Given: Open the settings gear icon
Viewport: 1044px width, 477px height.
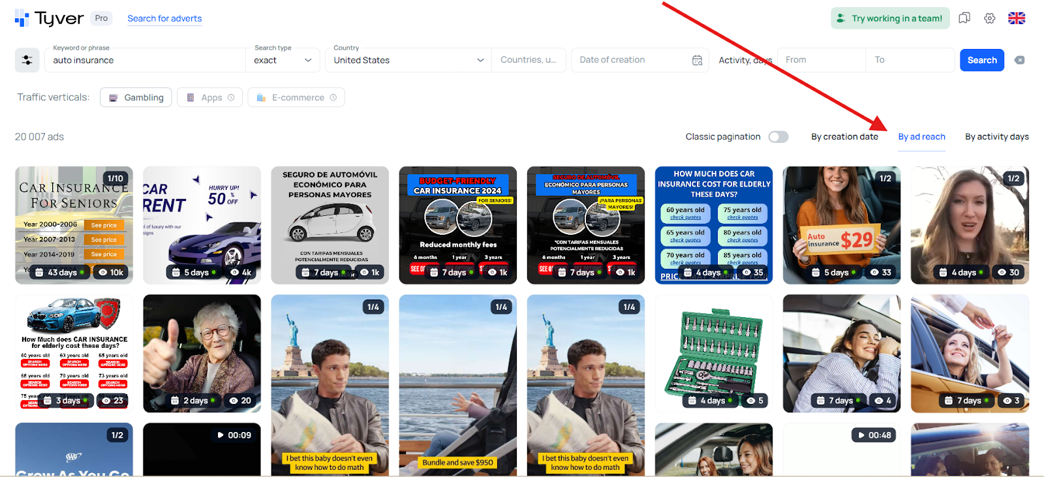Looking at the screenshot, I should click(x=990, y=18).
